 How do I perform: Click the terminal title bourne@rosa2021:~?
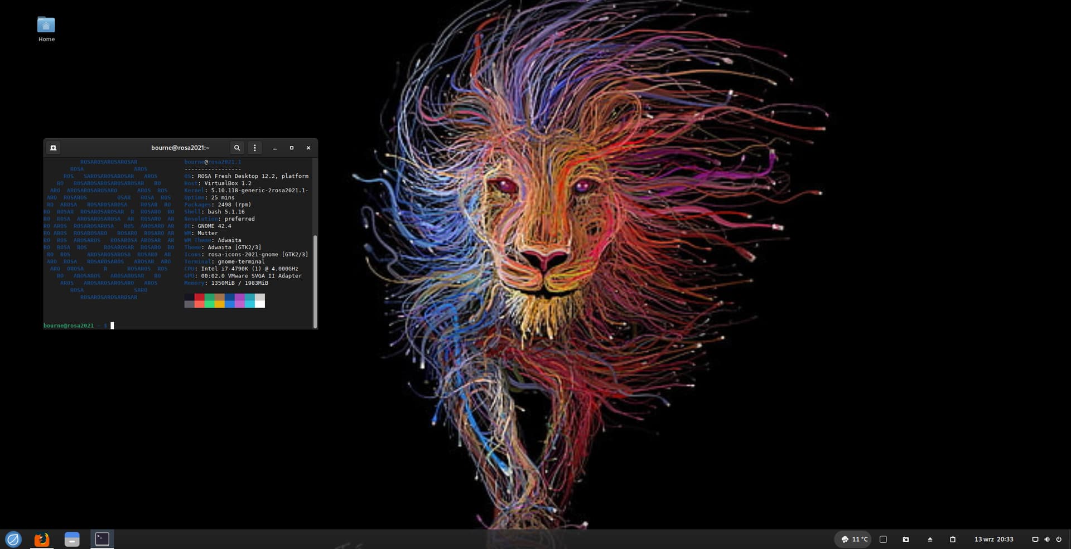(x=180, y=148)
